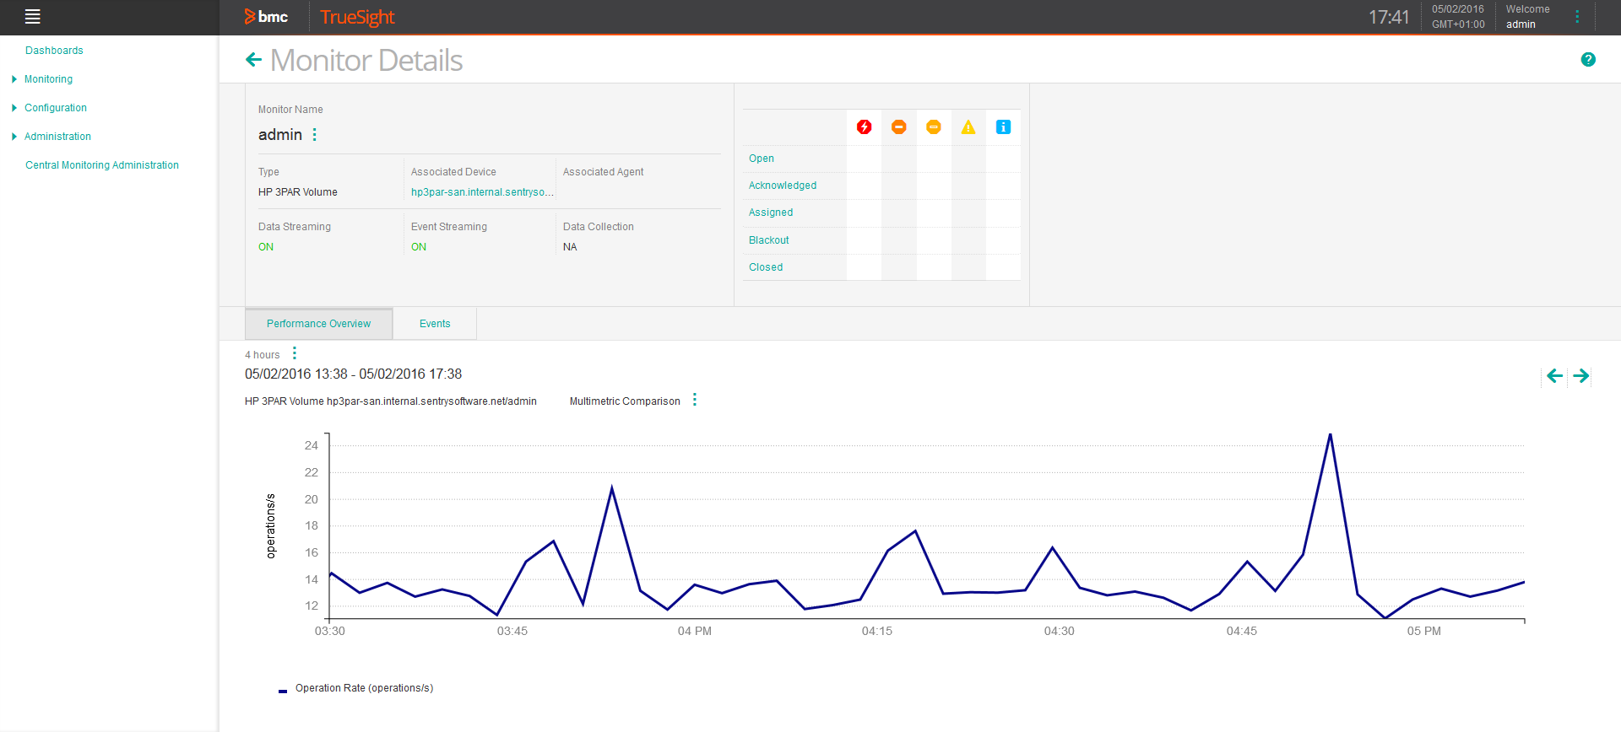The width and height of the screenshot is (1621, 732).
Task: Click the bmc logo
Action: coord(266,17)
